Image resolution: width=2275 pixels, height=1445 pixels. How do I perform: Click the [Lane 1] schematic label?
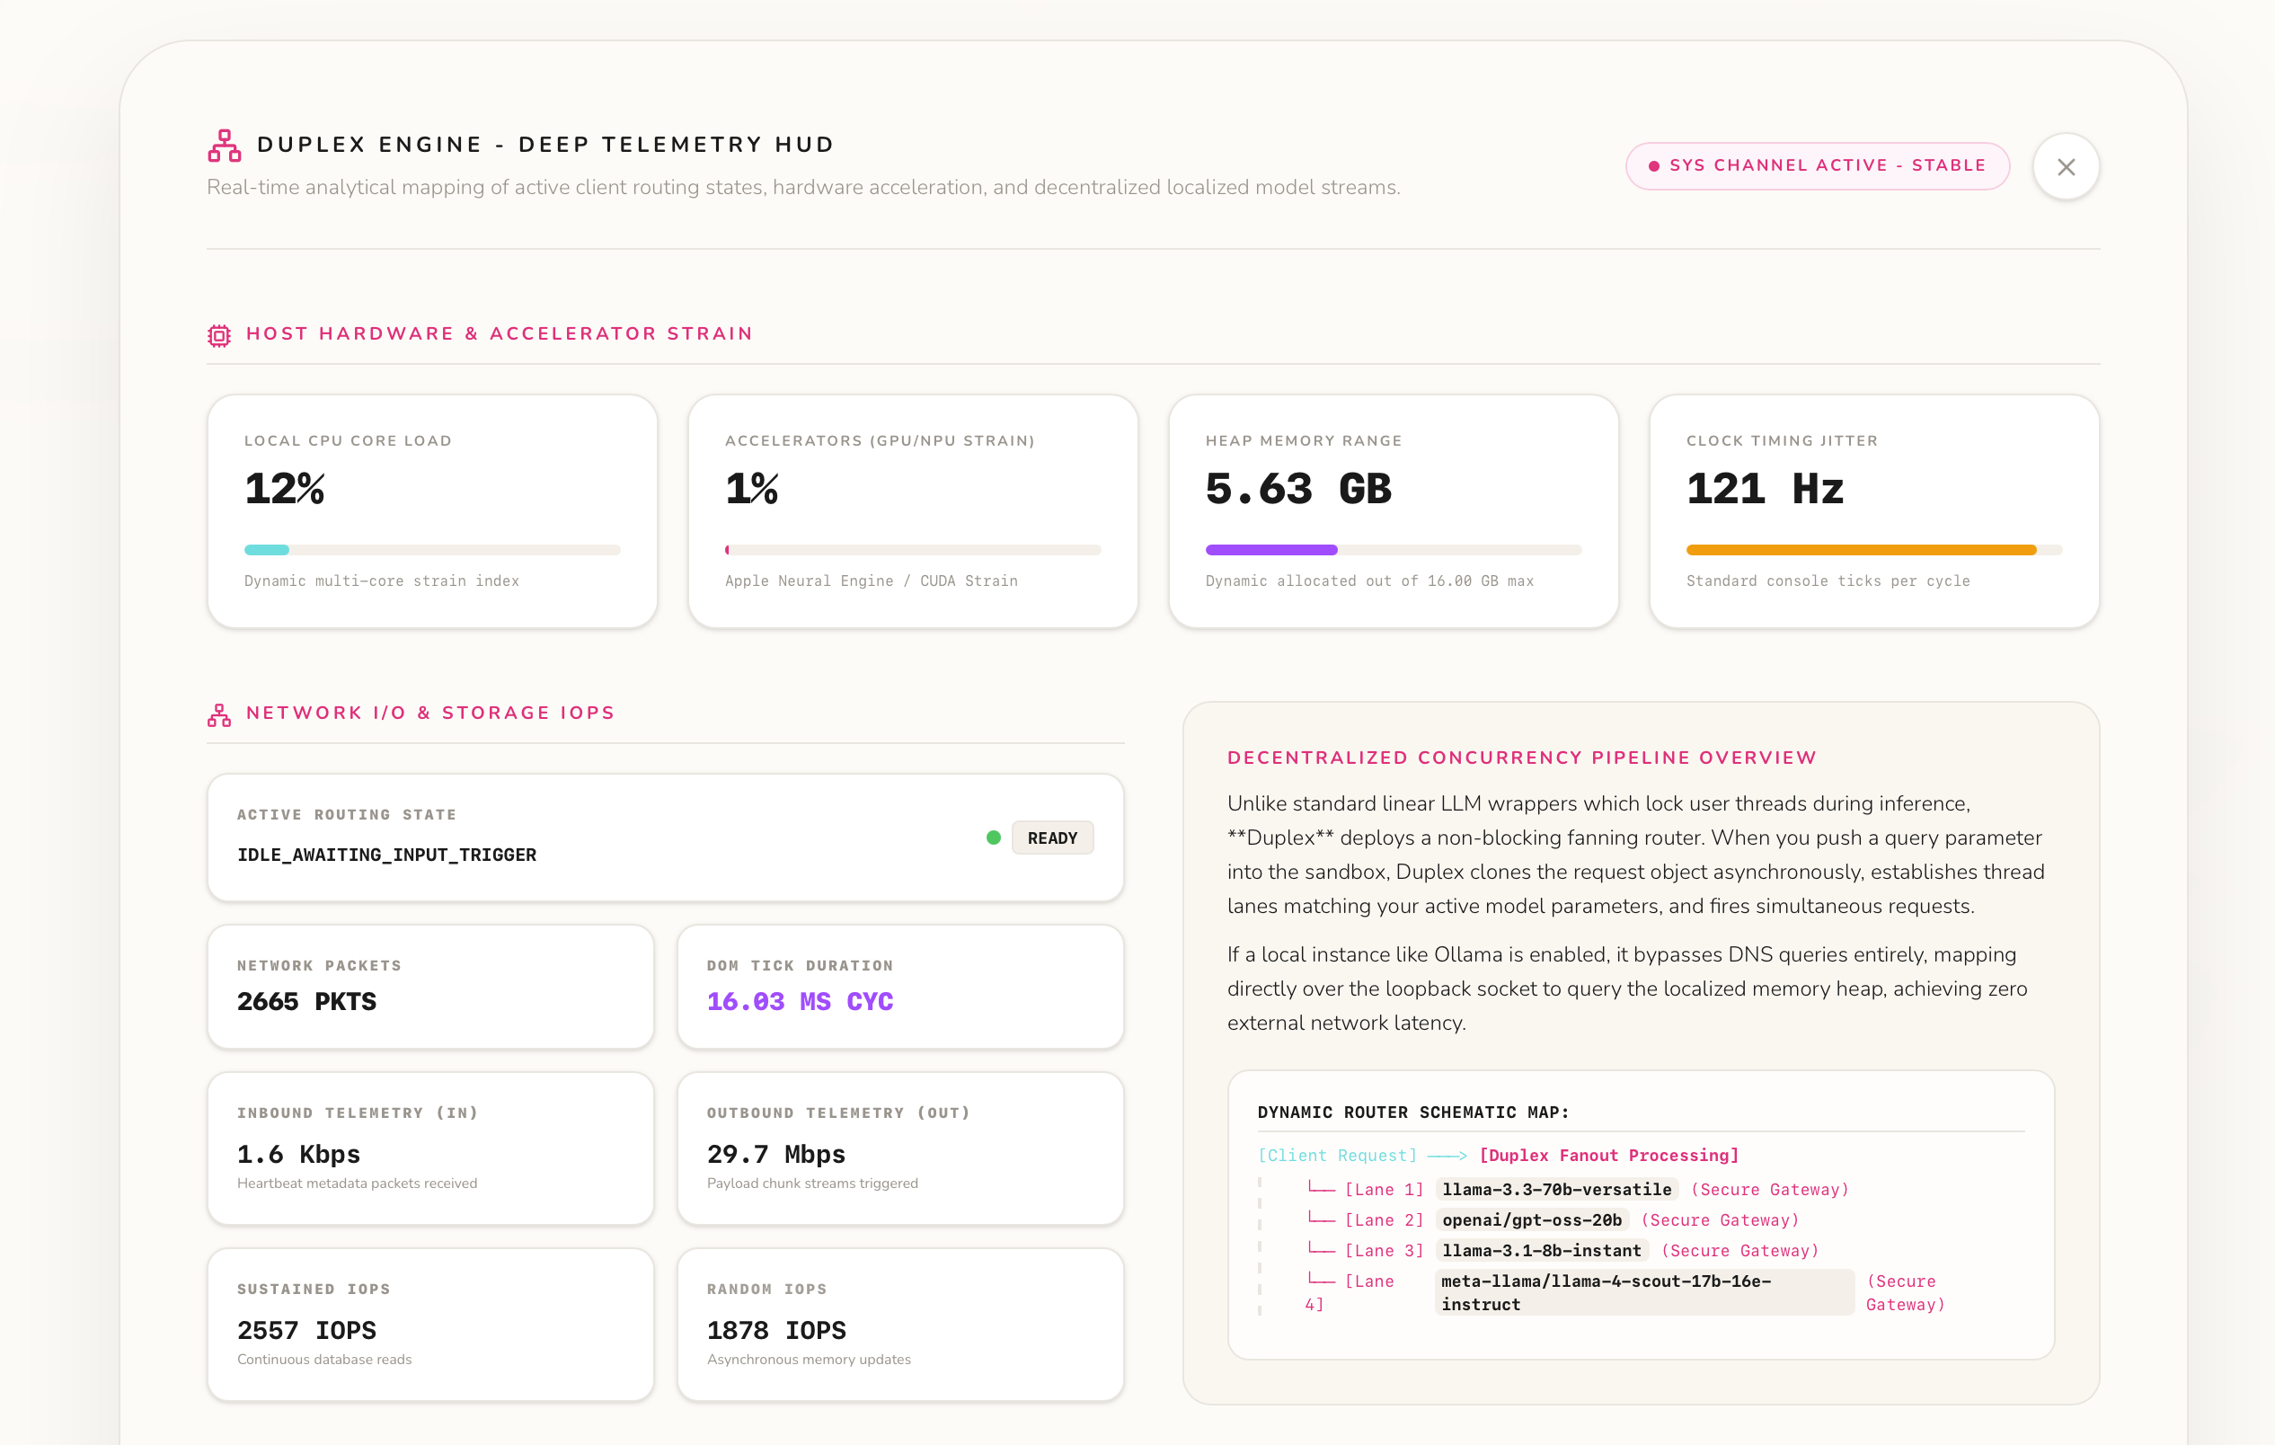click(1383, 1190)
